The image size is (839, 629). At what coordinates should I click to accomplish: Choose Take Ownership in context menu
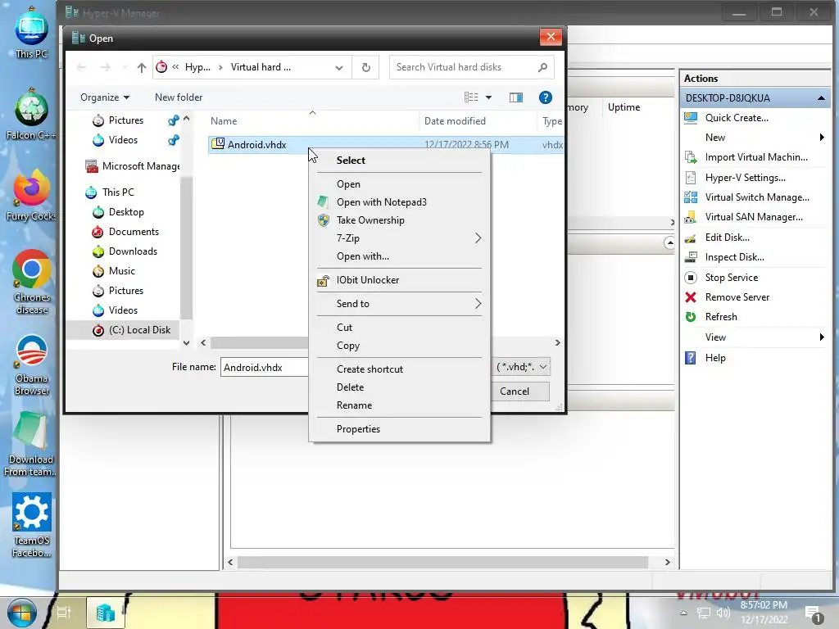[400, 220]
